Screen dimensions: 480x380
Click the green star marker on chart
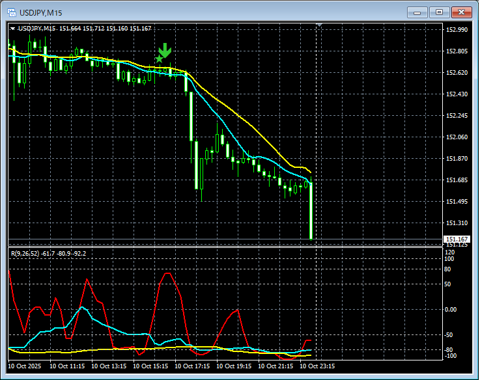(x=159, y=59)
